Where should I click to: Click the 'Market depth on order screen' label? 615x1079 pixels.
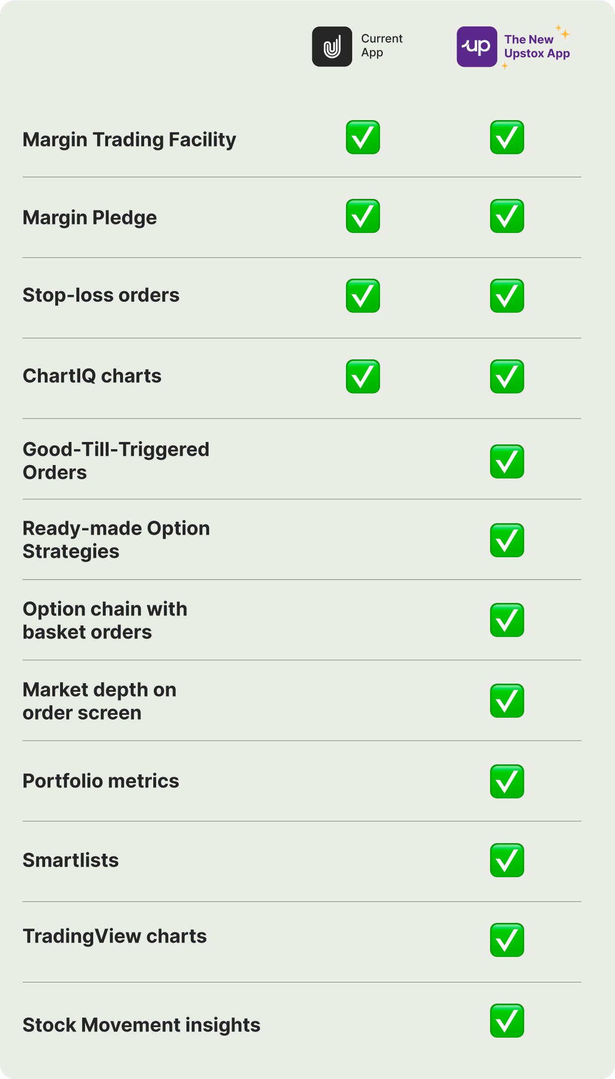click(99, 701)
